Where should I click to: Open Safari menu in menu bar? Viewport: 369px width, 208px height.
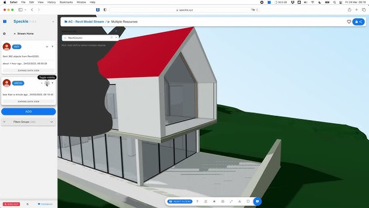(14, 2)
